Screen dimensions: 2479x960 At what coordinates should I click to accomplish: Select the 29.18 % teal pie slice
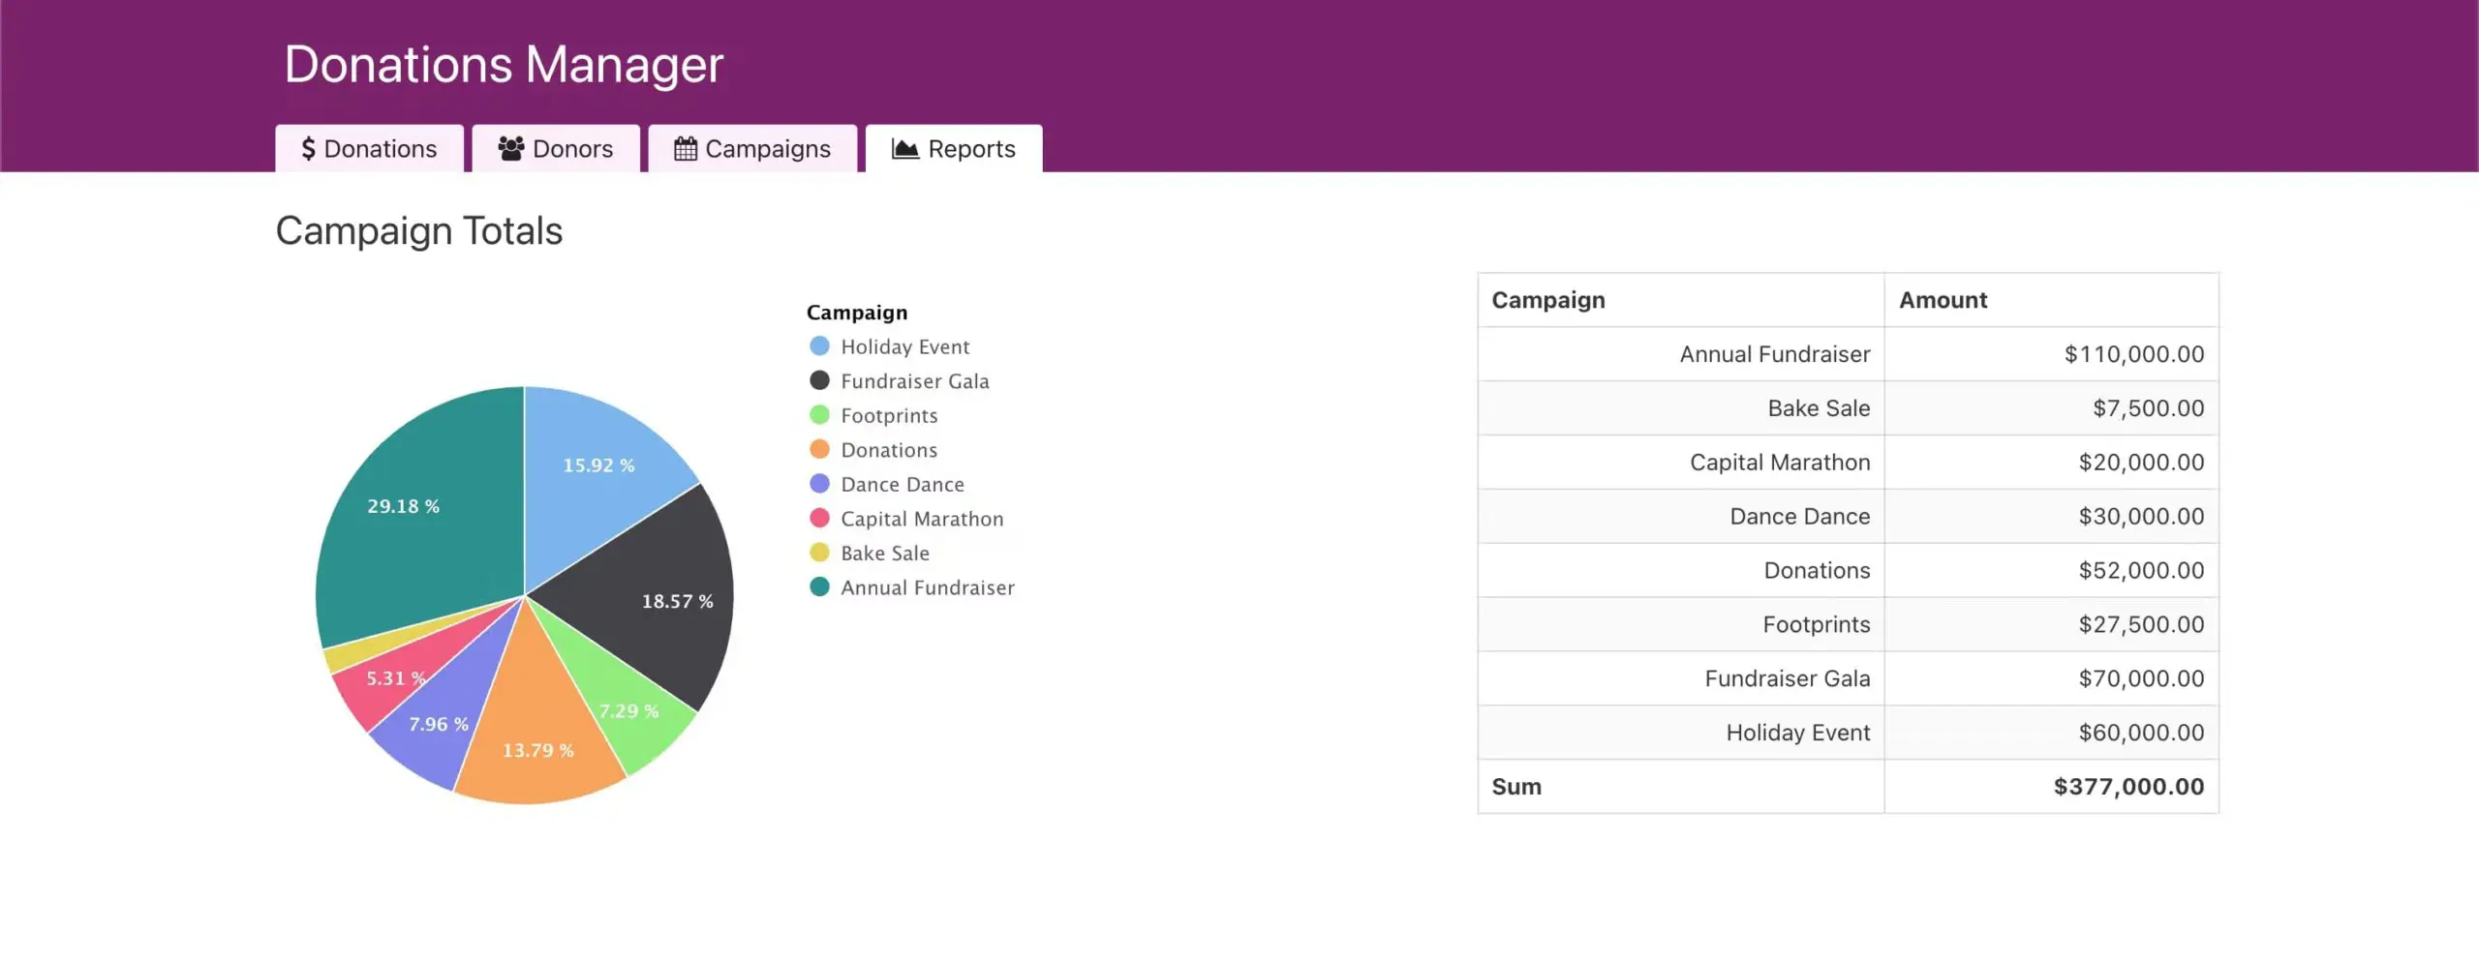tap(416, 523)
